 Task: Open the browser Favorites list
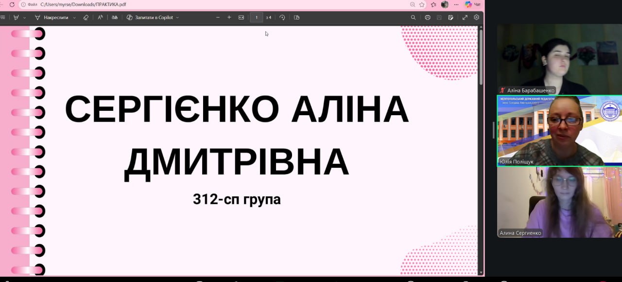(x=433, y=4)
